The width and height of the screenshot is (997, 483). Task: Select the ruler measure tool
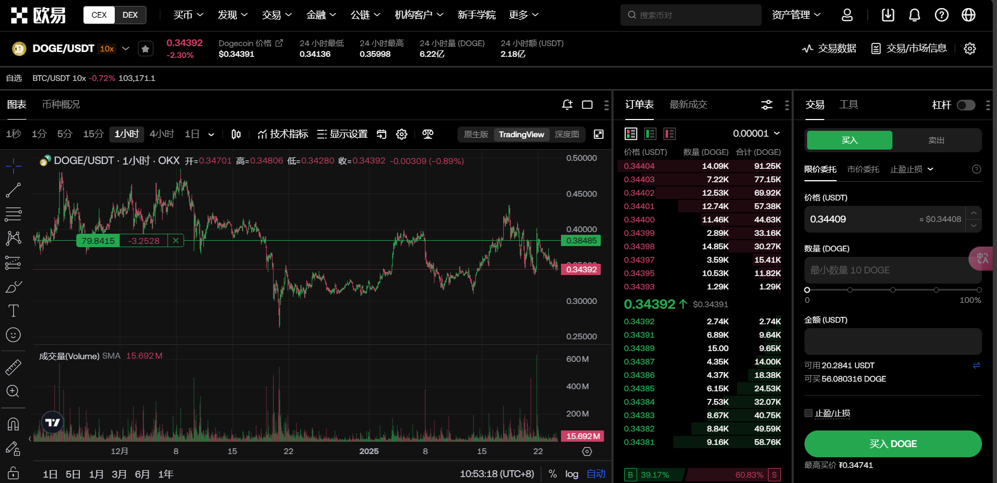(13, 367)
